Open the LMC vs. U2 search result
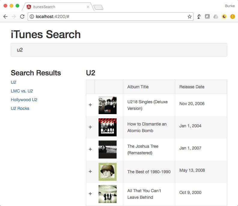Image resolution: width=238 pixels, height=206 pixels. [22, 91]
